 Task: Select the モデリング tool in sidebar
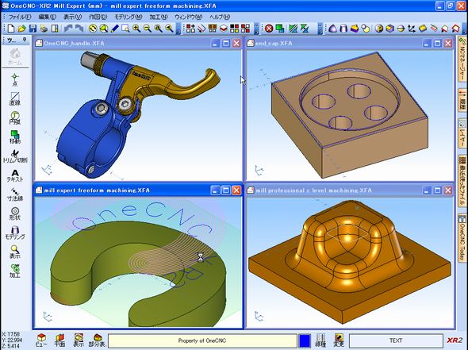[15, 233]
